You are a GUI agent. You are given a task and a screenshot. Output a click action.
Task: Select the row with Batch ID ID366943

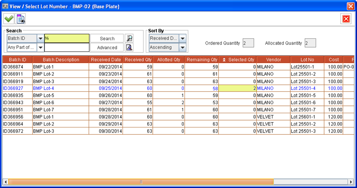point(17,102)
